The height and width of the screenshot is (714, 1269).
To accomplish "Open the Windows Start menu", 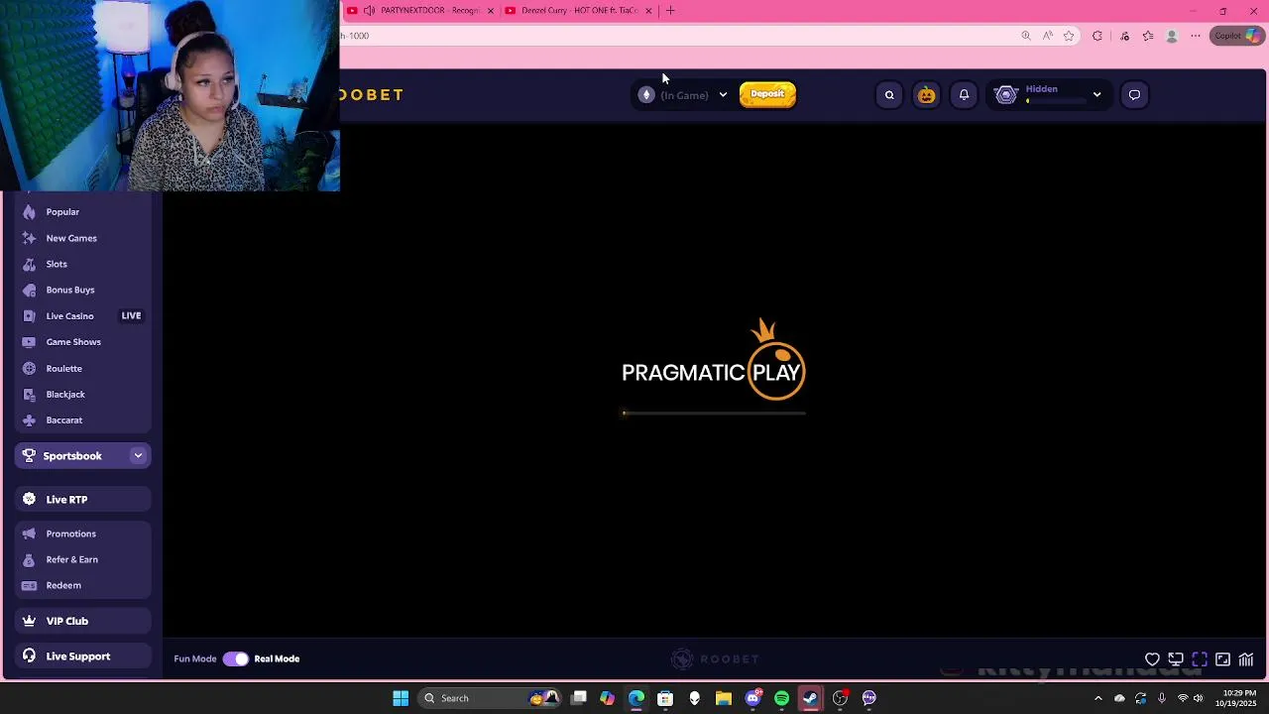I will tap(401, 698).
